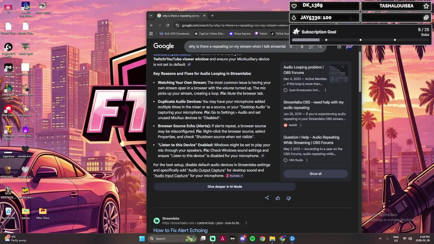Image resolution: width=434 pixels, height=244 pixels.
Task: Open the Medal desktop shortcut
Action: tap(8, 70)
